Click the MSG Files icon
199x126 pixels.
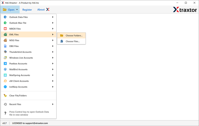5,40
